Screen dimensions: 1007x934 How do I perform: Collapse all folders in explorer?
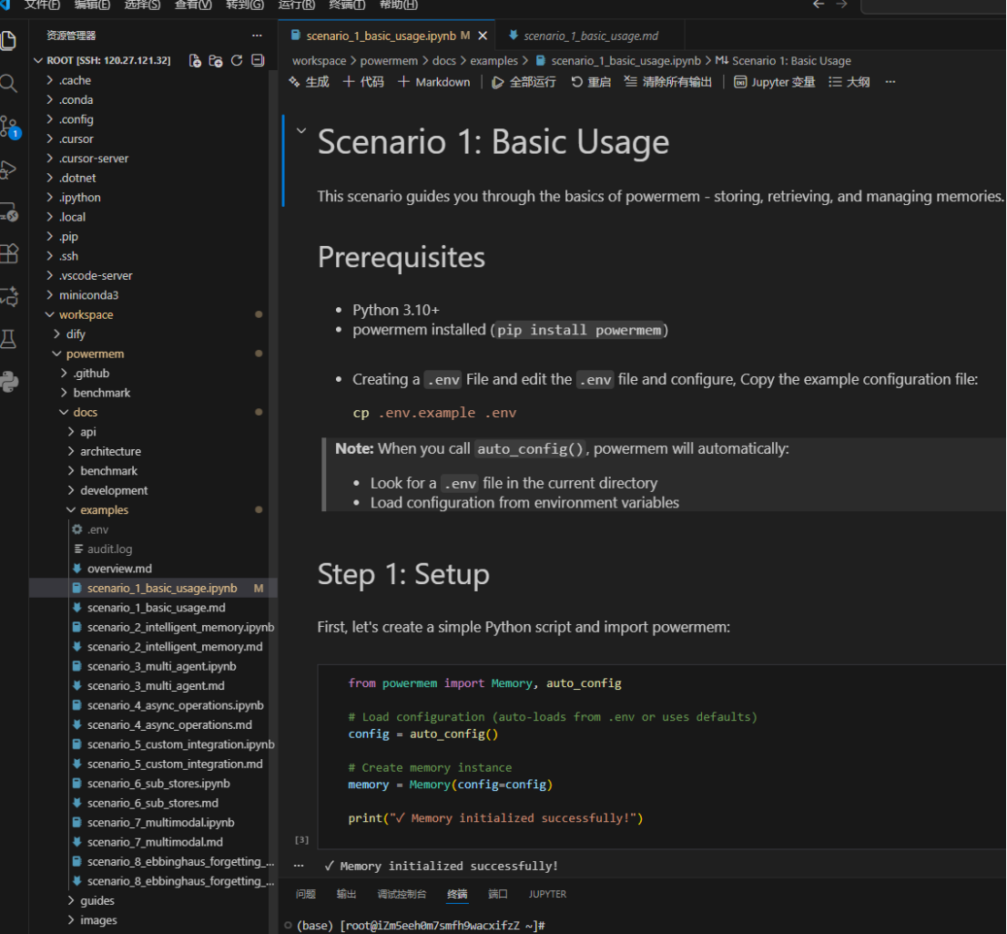click(258, 60)
